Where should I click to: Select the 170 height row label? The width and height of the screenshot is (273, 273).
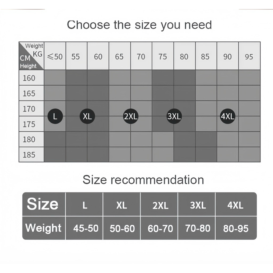29,109
